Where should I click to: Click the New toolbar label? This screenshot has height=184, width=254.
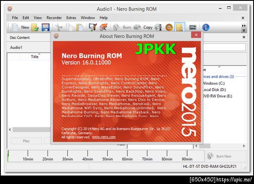(25, 28)
